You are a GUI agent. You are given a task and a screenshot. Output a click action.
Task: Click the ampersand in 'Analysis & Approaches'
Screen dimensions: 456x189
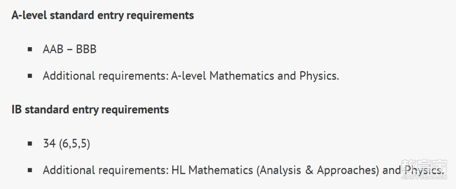click(x=309, y=170)
